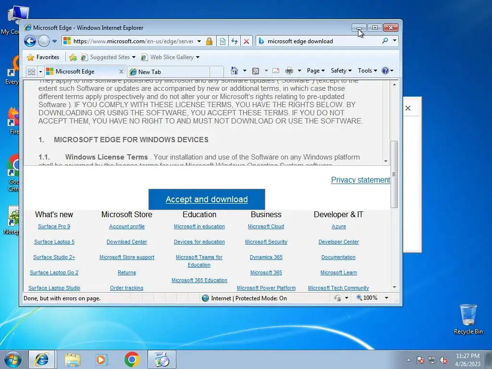Click the page vertical scrollbar thumb
Image resolution: width=492 pixels, height=369 pixels.
click(394, 174)
